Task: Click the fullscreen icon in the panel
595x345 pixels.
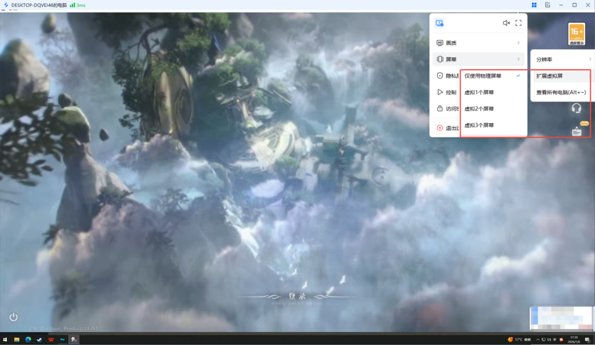Action: point(518,23)
